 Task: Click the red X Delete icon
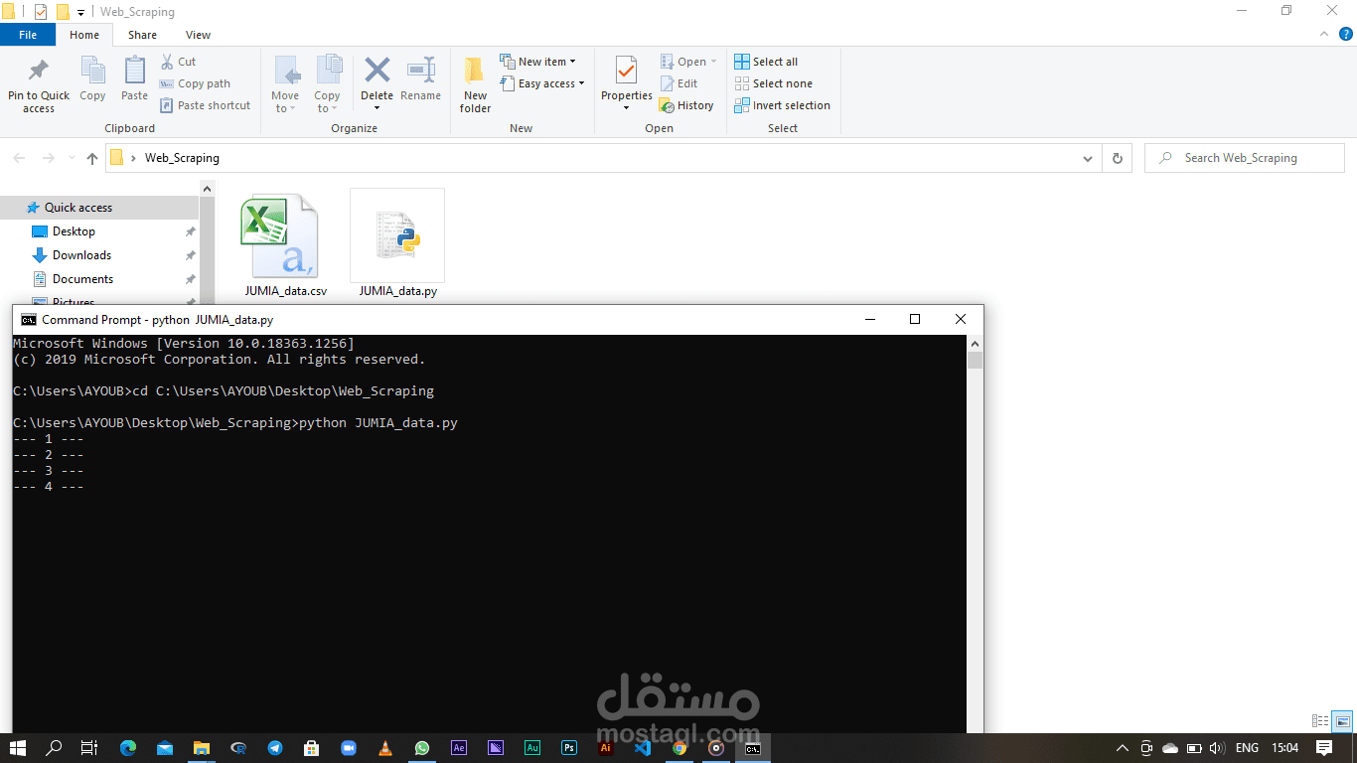point(377,71)
